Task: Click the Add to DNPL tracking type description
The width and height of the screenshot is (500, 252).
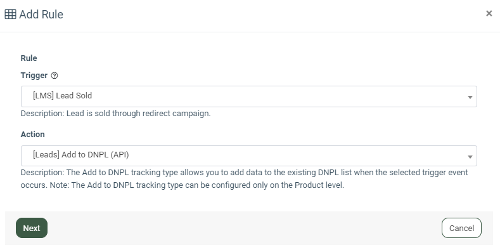Action: tap(244, 173)
